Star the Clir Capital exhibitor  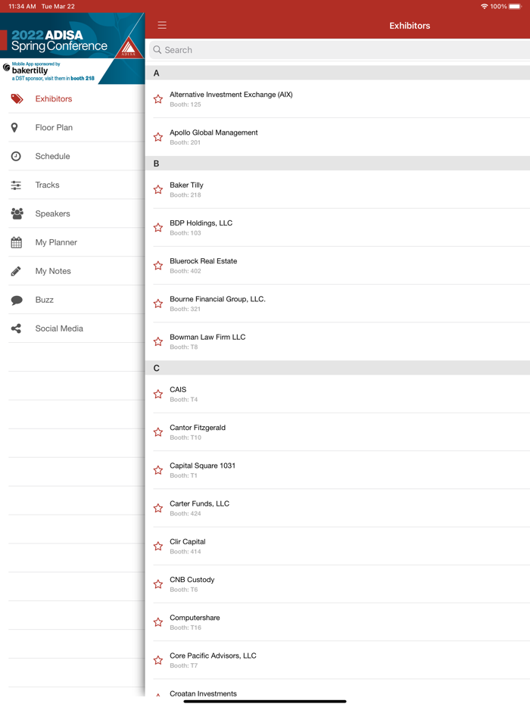(158, 546)
